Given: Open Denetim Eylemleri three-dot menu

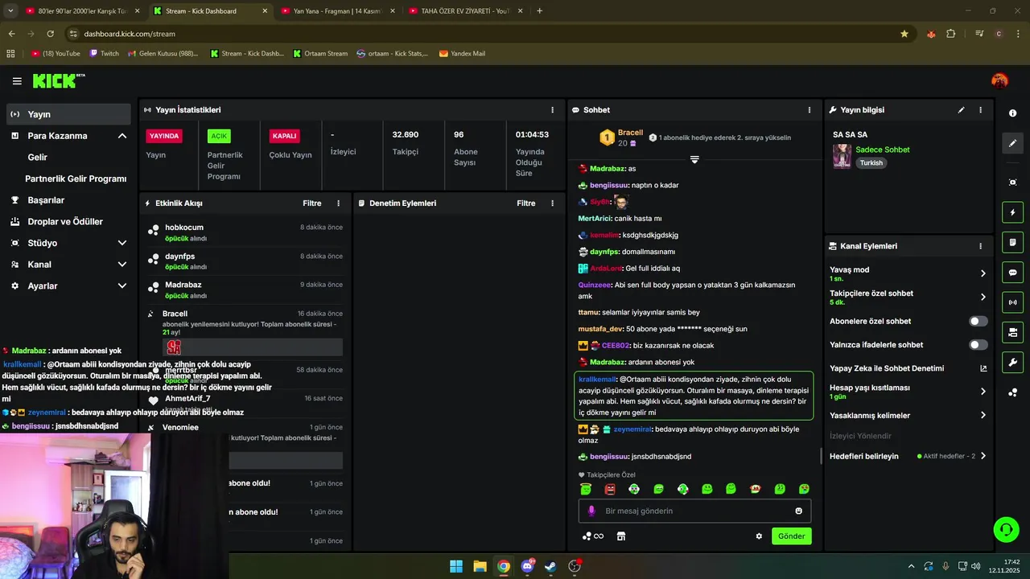Looking at the screenshot, I should pyautogui.click(x=552, y=203).
